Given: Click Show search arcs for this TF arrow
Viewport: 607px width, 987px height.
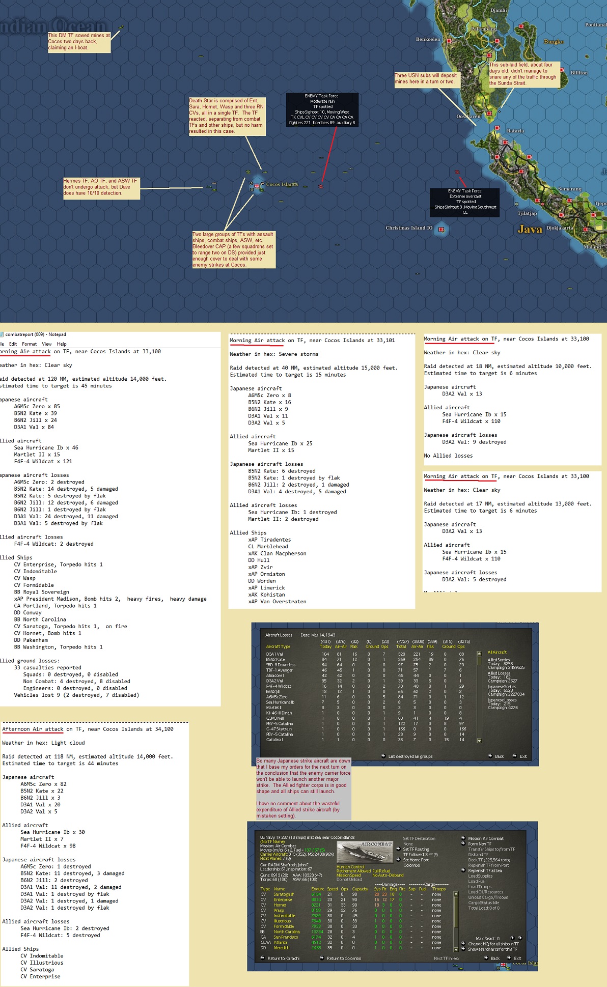Looking at the screenshot, I should [x=463, y=949].
